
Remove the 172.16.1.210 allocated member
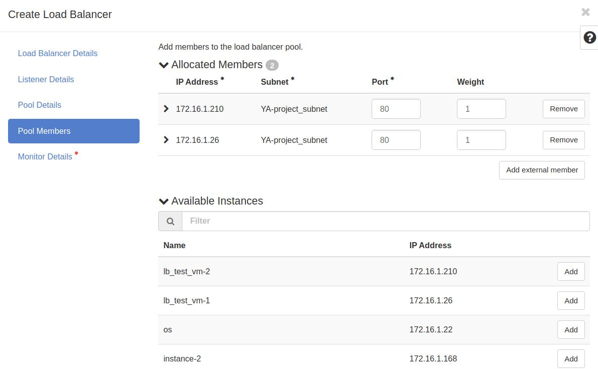coord(563,109)
